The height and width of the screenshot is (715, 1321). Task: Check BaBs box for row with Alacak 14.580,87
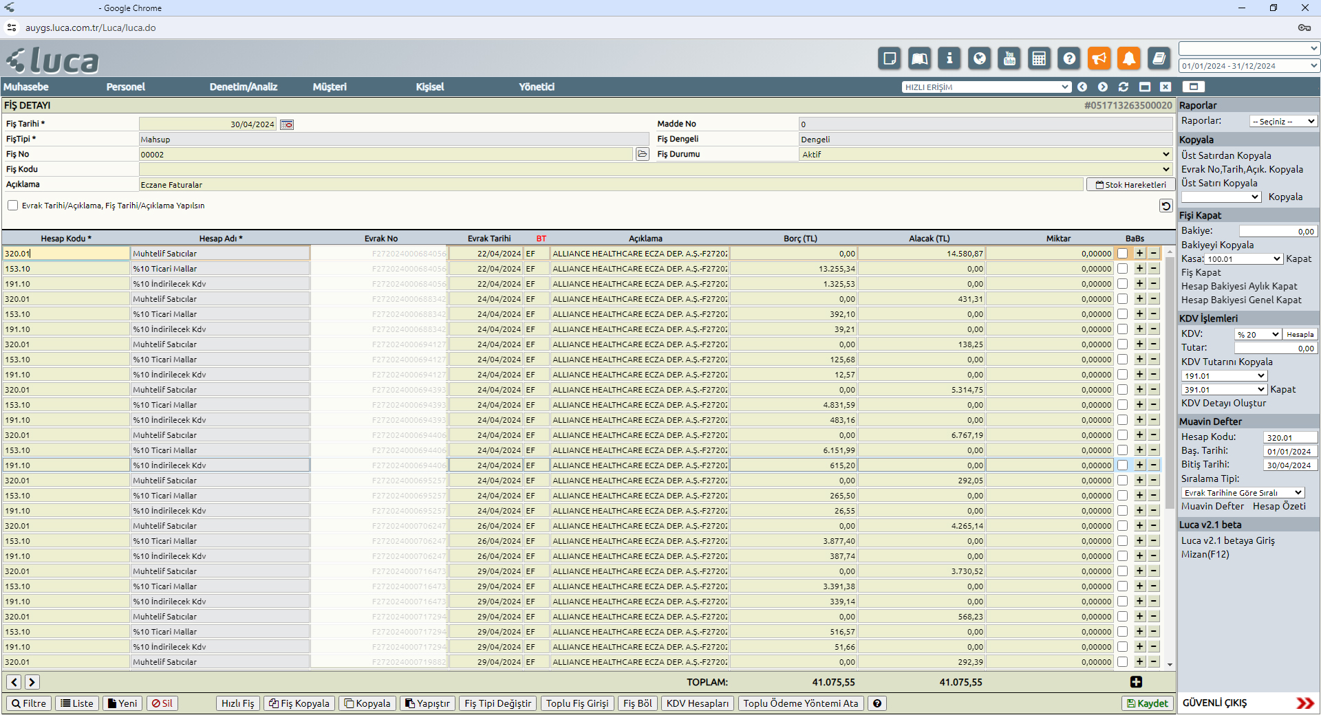click(1122, 254)
